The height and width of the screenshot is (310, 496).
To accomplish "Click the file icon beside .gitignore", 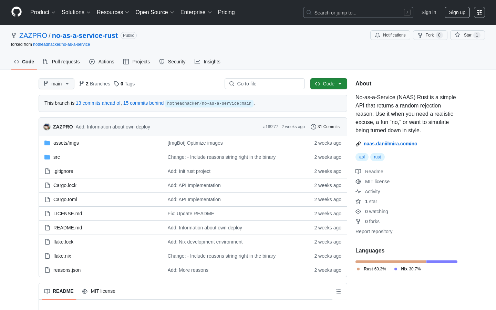I will (47, 171).
